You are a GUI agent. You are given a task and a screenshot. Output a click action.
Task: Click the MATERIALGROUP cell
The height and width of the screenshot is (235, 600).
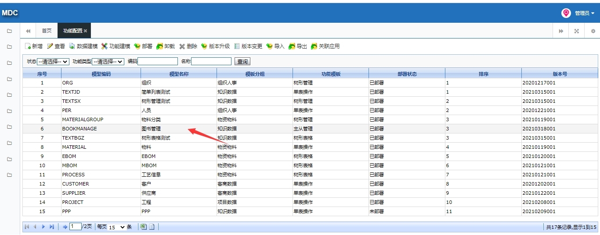(x=101, y=119)
